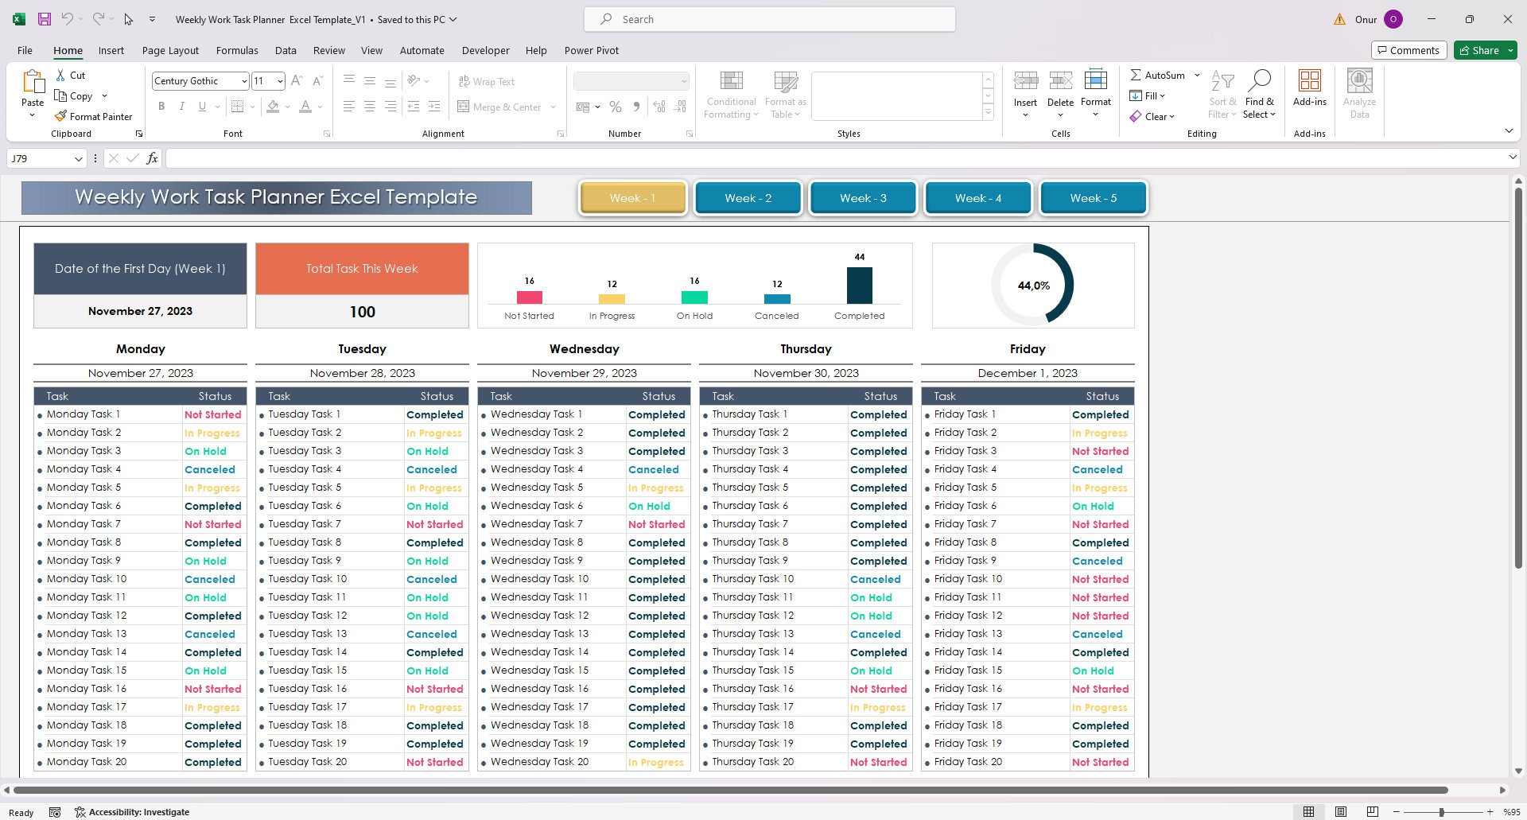1527x820 pixels.
Task: Click the Undo arrow icon
Action: pos(68,19)
